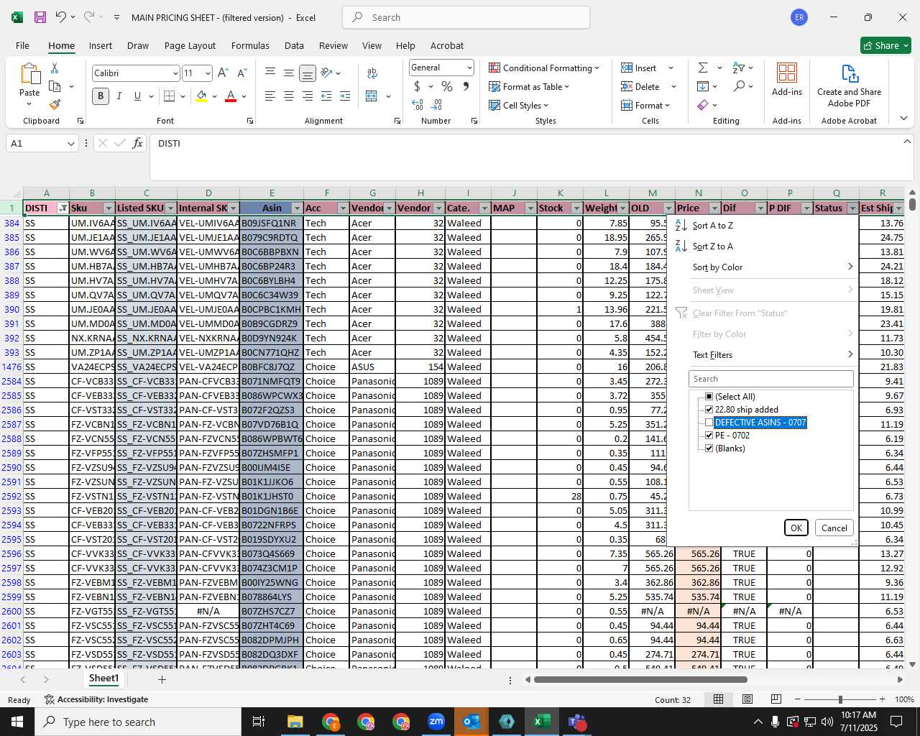Click the Share button
The image size is (920, 736).
click(x=886, y=45)
